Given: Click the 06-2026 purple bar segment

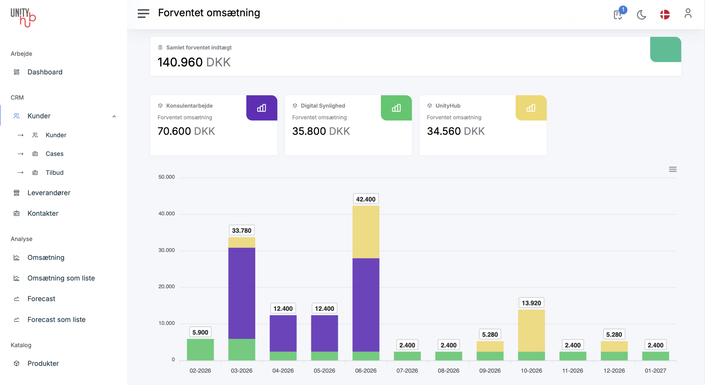Looking at the screenshot, I should tap(365, 304).
